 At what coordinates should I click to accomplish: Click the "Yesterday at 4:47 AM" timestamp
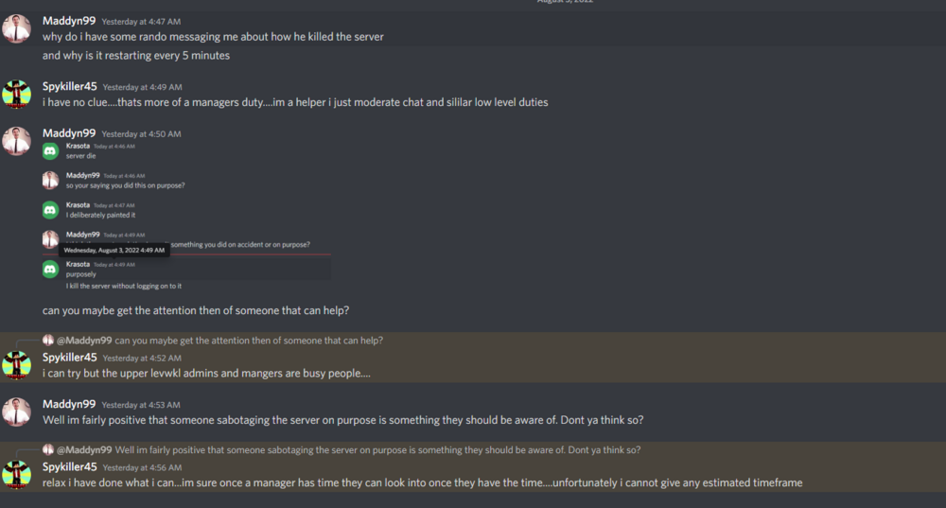click(141, 22)
